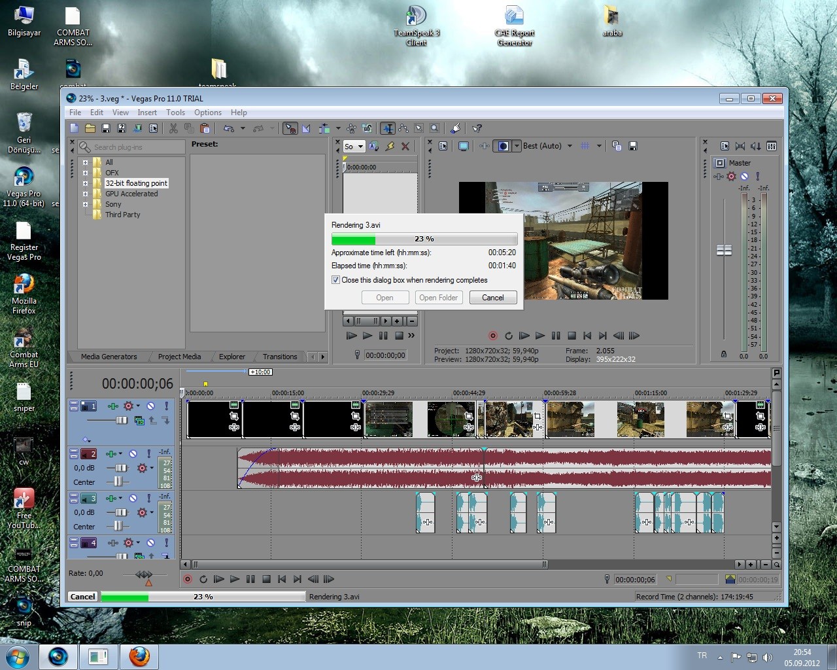Screen dimensions: 837x670
Task: Click the Save floppy icon in main toolbar
Action: pyautogui.click(x=106, y=128)
